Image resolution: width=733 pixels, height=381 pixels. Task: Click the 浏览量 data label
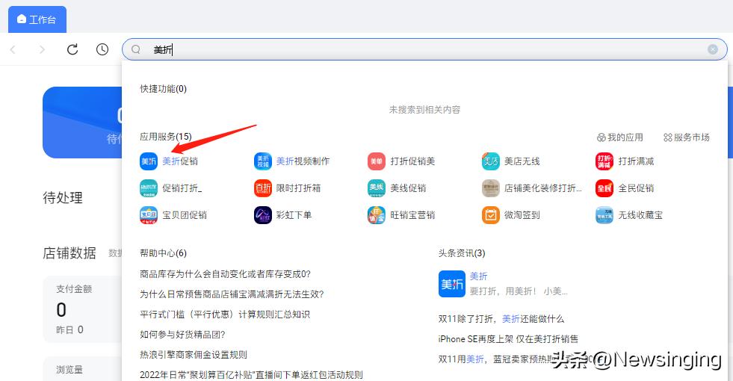click(x=69, y=369)
